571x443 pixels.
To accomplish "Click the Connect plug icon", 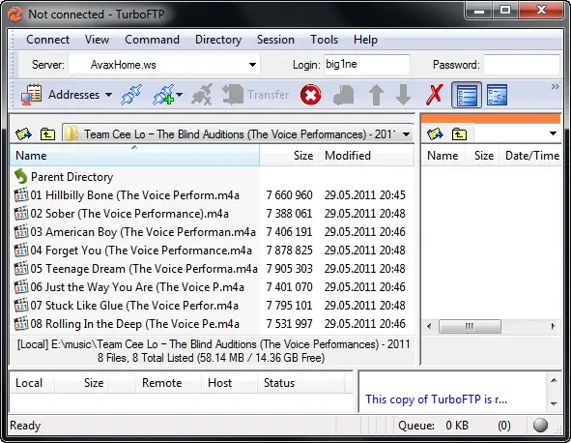I will pos(131,95).
